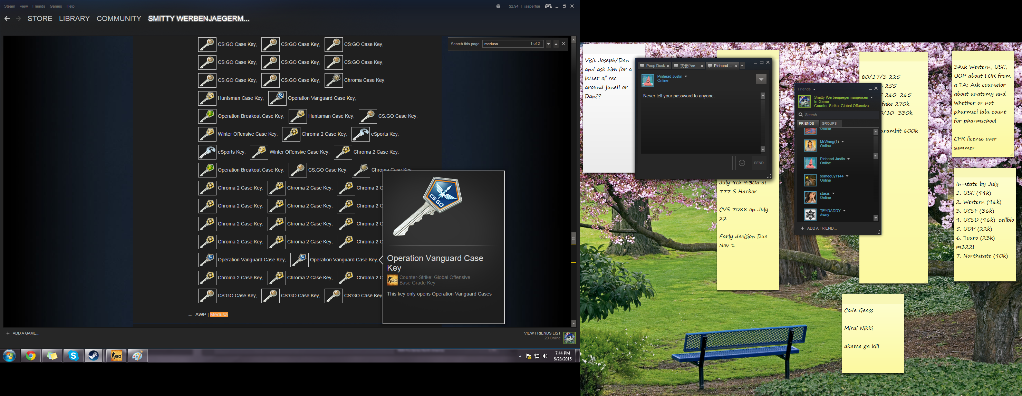This screenshot has width=1022, height=396.
Task: Switch to the GROUPS tab
Action: click(829, 123)
